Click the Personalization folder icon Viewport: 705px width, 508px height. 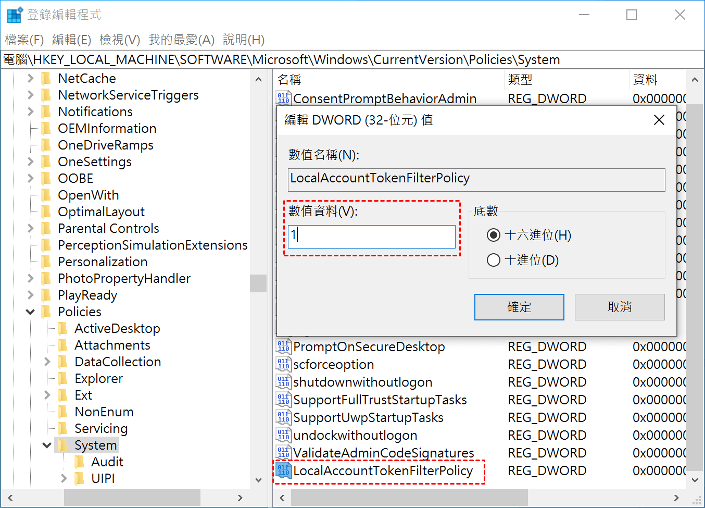(46, 262)
